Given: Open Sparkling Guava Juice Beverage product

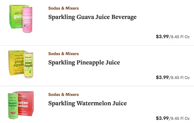Looking at the screenshot, I should (x=92, y=17).
